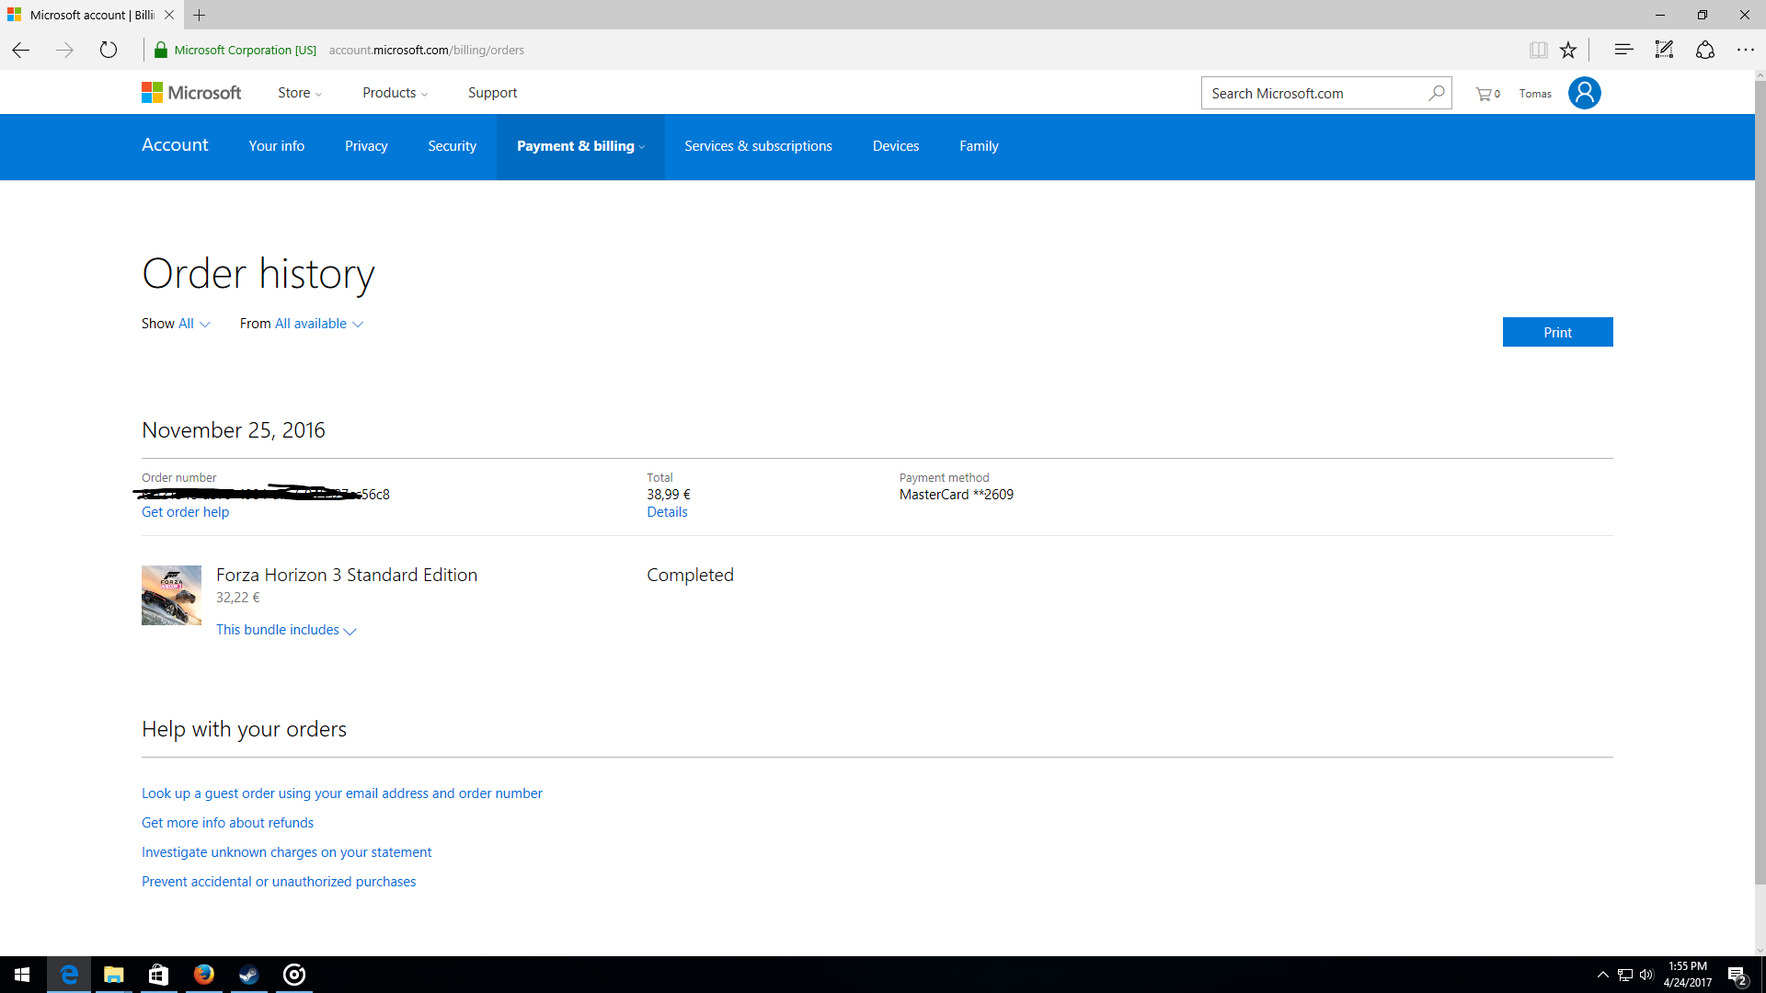Click Prevent accidental or unauthorized purchases link
This screenshot has width=1766, height=993.
click(x=278, y=882)
